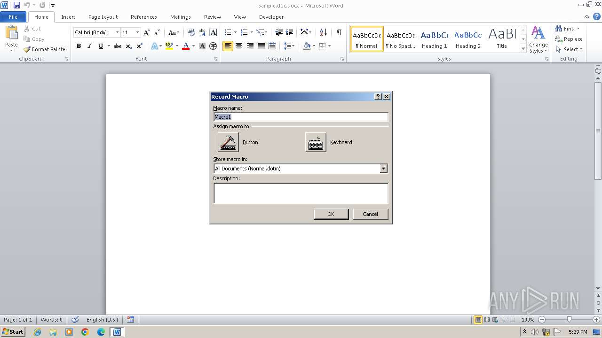
Task: Toggle Show/Hide paragraph marks
Action: pyautogui.click(x=339, y=32)
